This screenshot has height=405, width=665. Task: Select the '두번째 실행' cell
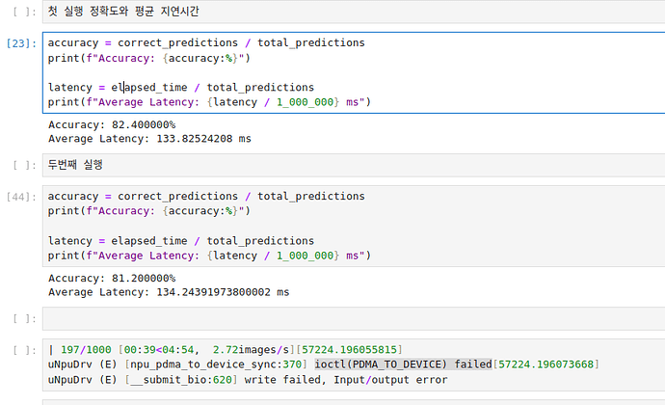pyautogui.click(x=354, y=165)
